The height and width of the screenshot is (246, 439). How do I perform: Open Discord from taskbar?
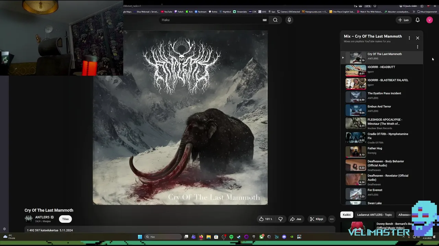point(284,237)
